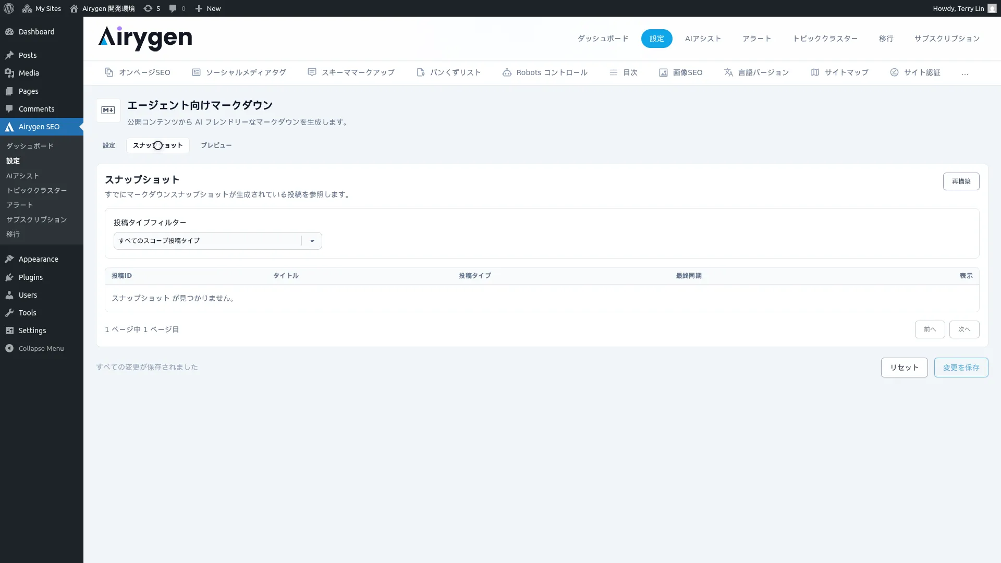Image resolution: width=1001 pixels, height=563 pixels.
Task: Click the Robots コントロール robot icon
Action: point(507,72)
